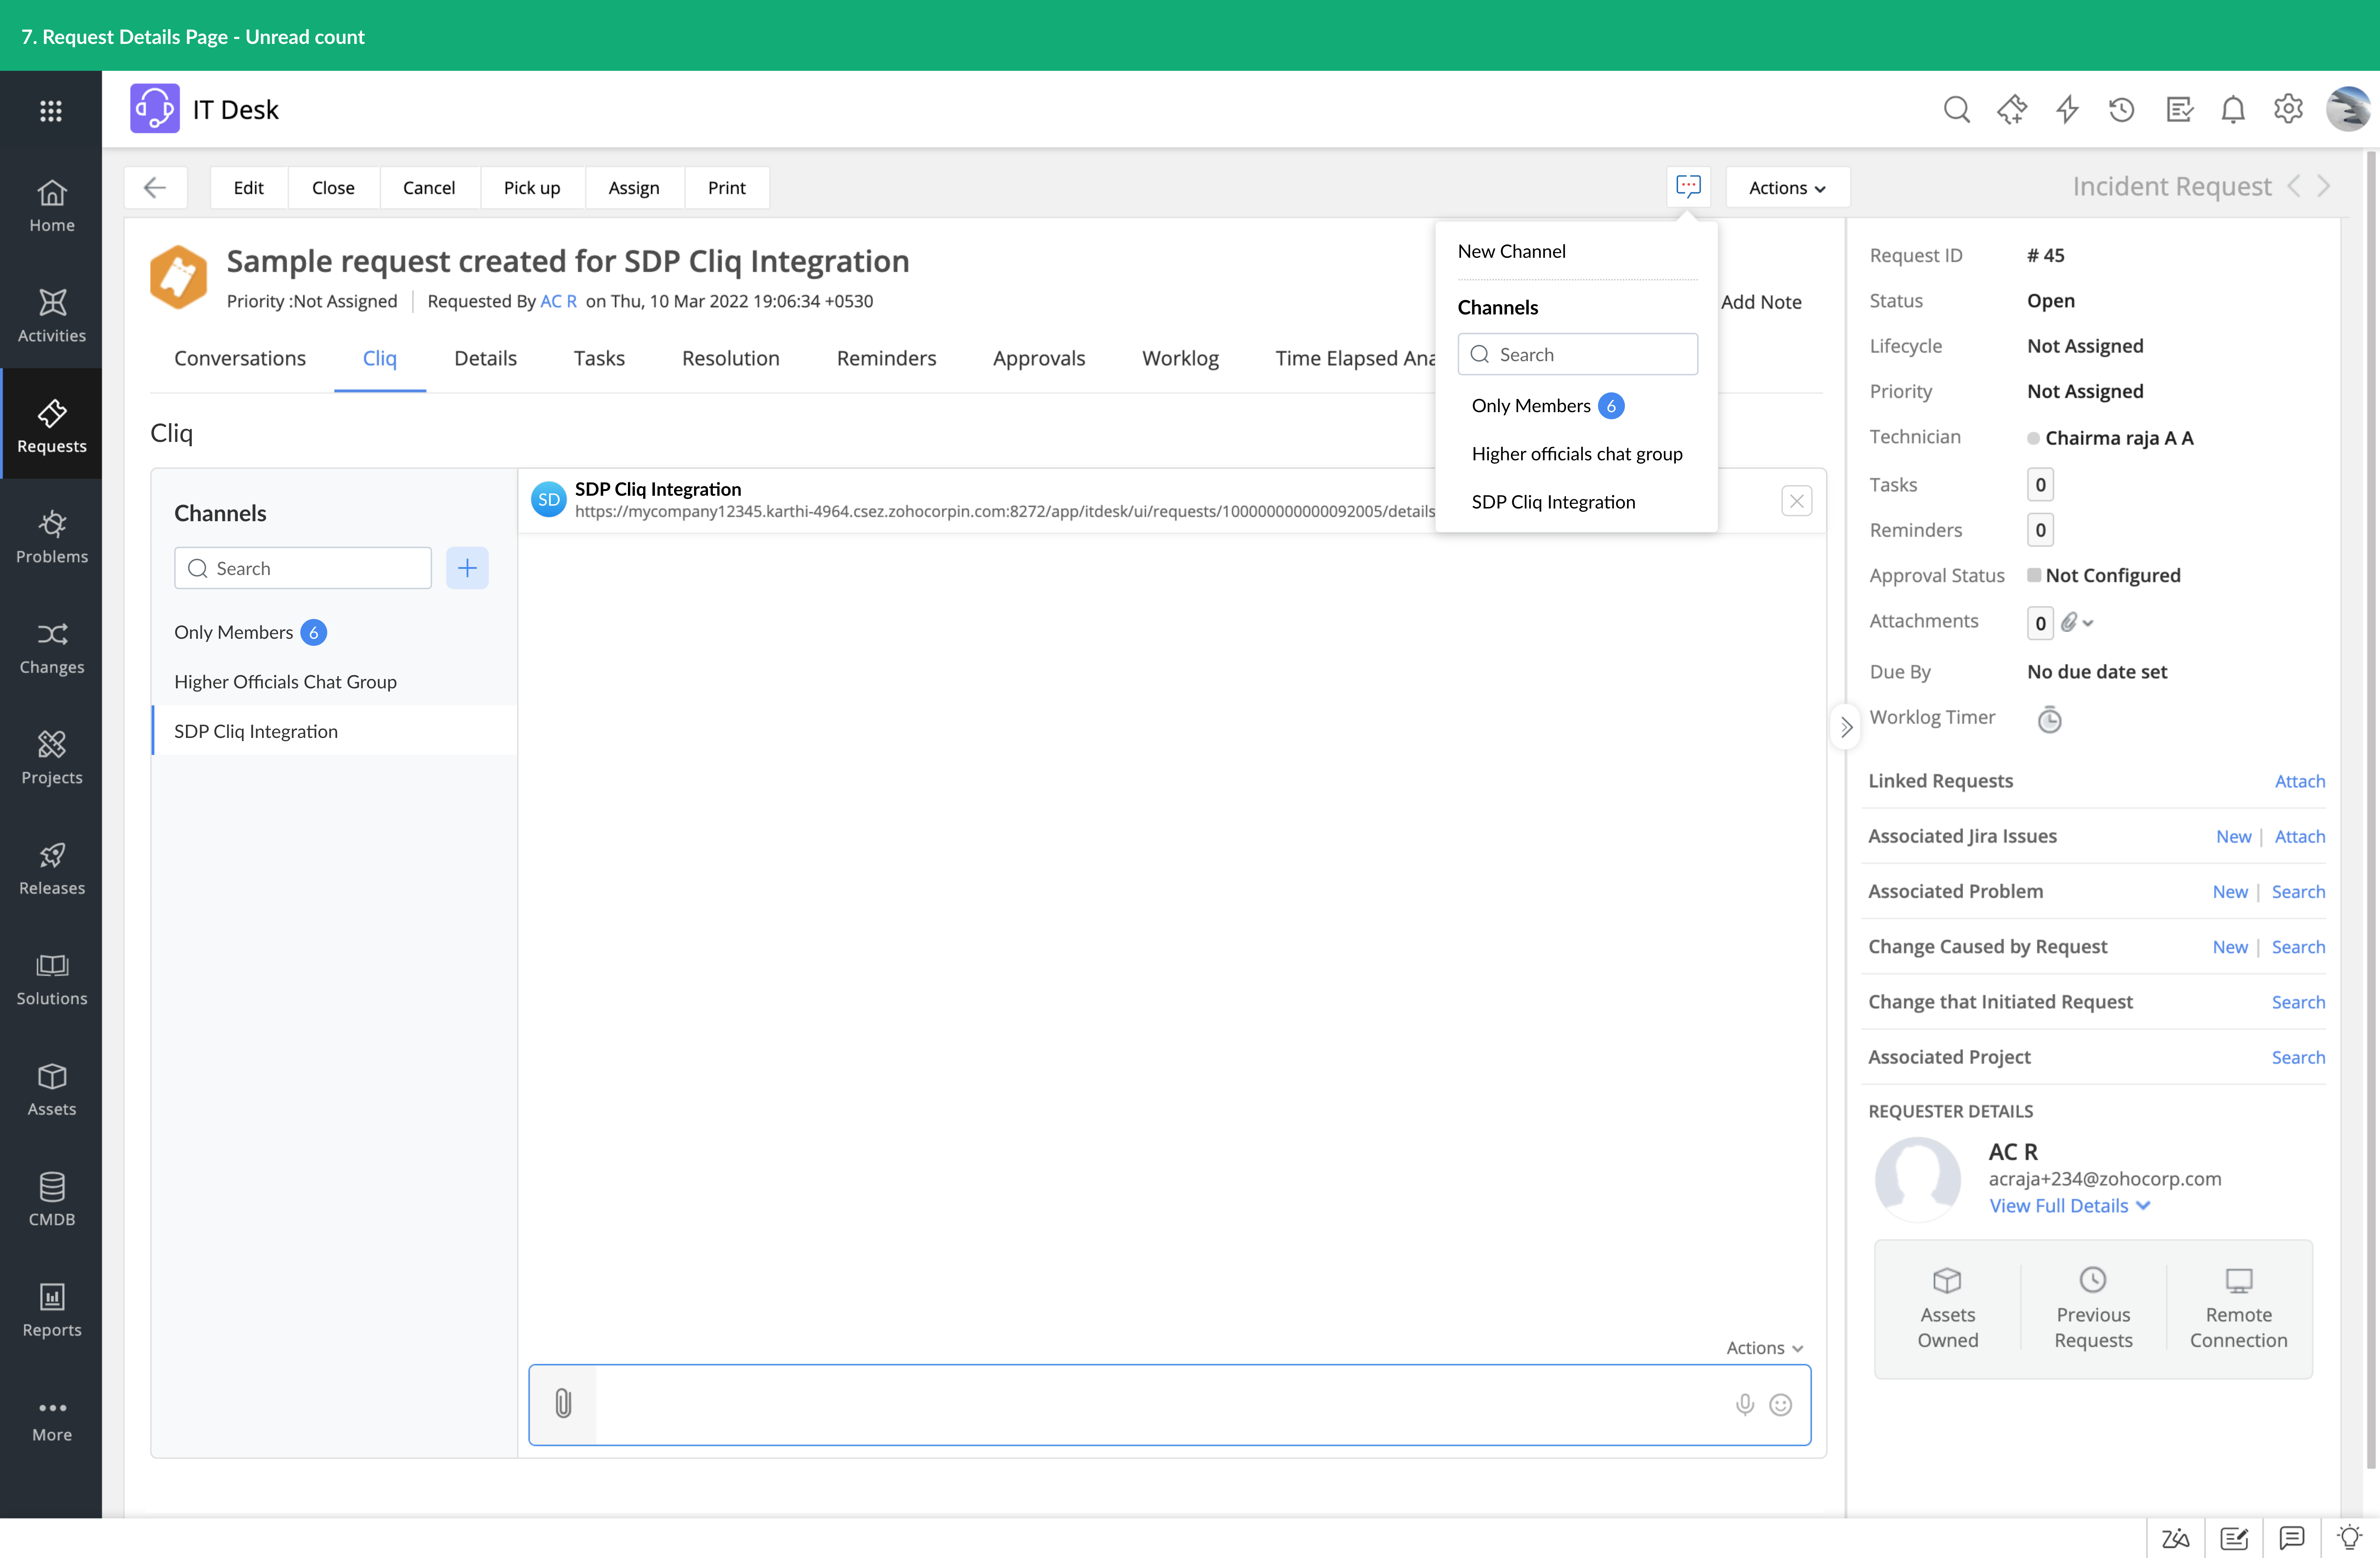This screenshot has width=2380, height=1558.
Task: Switch to the Details tab
Action: (x=485, y=358)
